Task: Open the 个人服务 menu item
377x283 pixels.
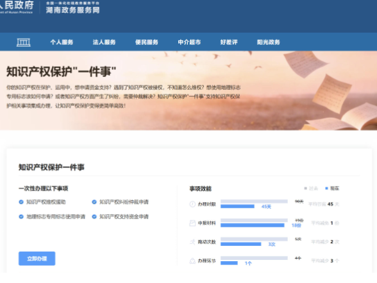Action: 62,42
